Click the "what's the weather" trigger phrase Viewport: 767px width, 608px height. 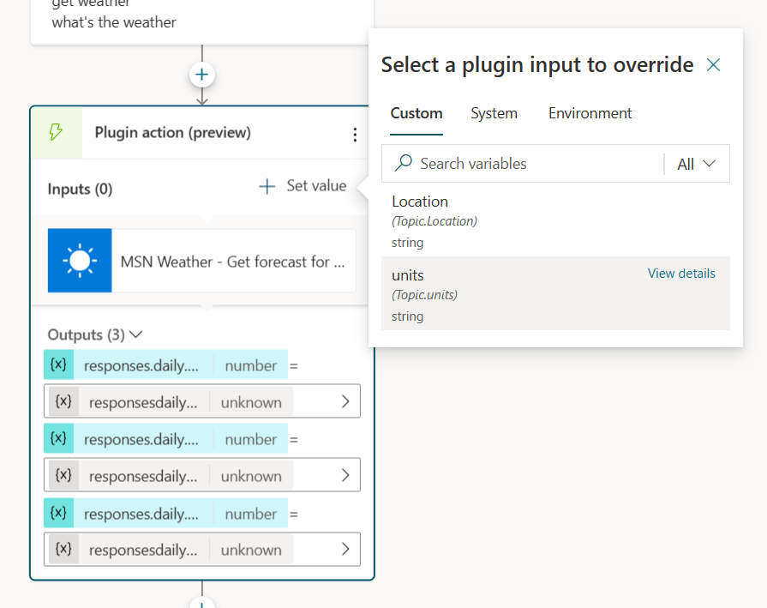pyautogui.click(x=114, y=22)
